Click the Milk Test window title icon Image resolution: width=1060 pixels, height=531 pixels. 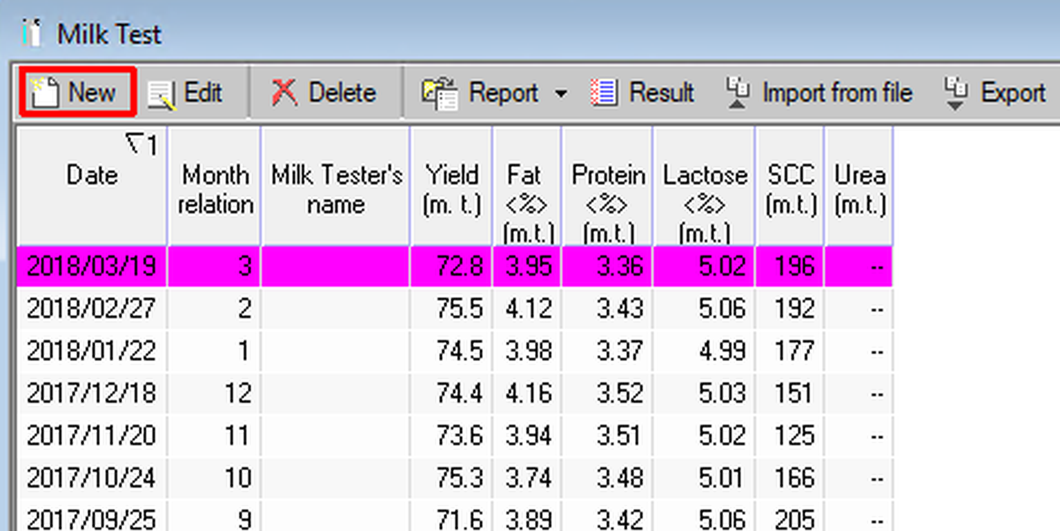31,33
